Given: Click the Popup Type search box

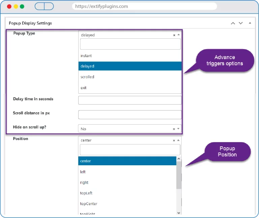Looking at the screenshot, I should [x=130, y=44].
